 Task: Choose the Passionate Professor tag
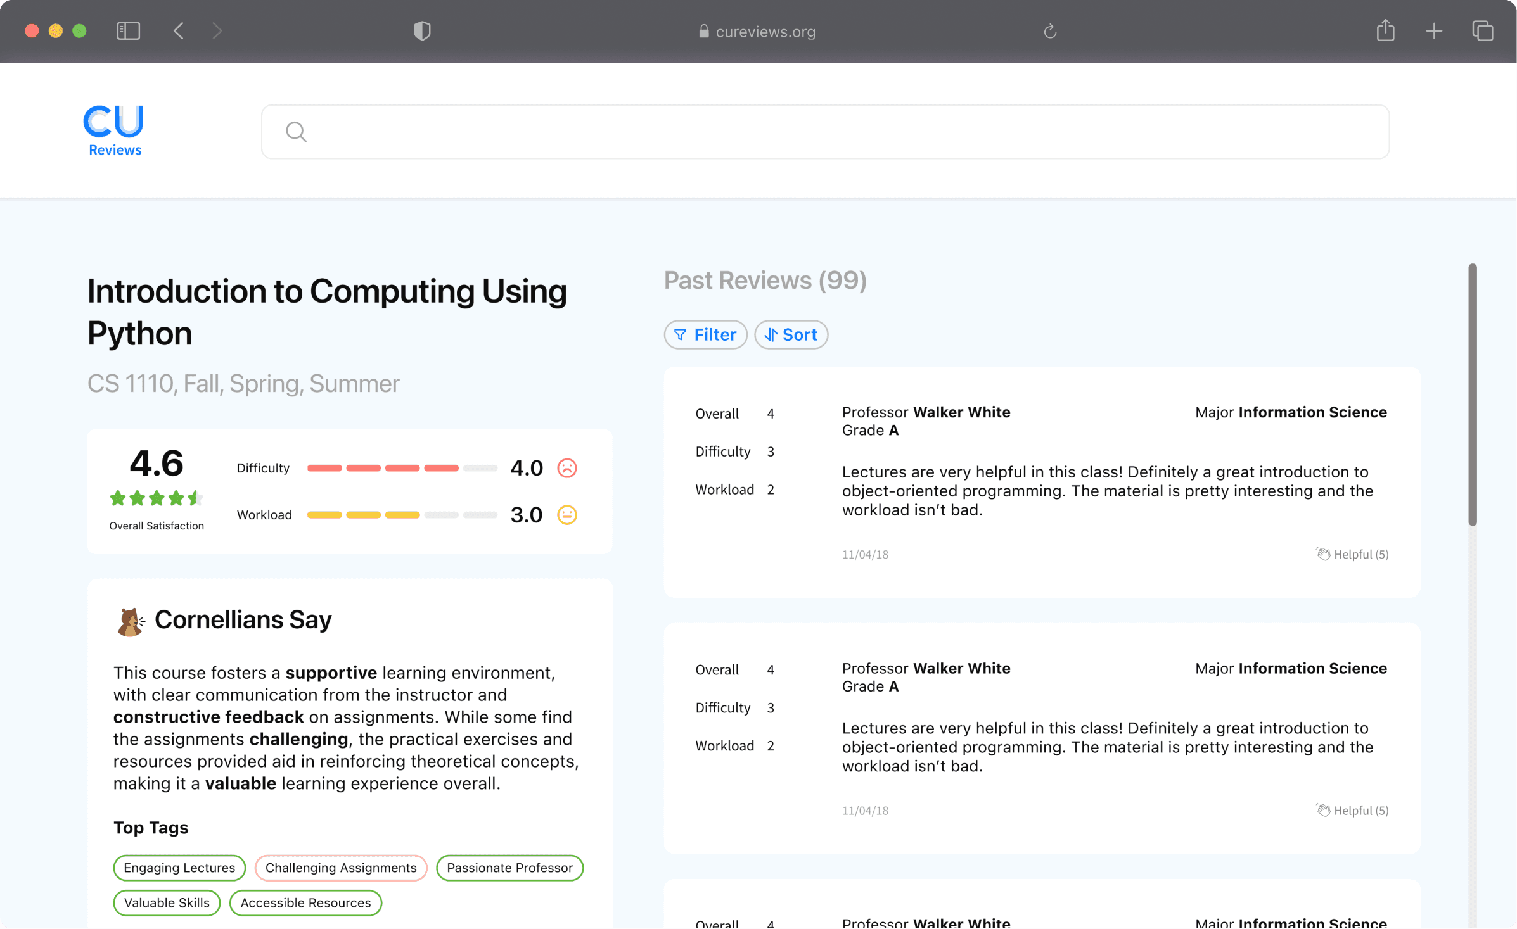point(509,868)
